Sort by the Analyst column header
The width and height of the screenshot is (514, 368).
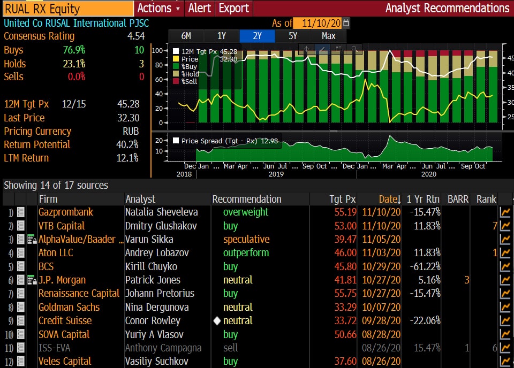click(140, 199)
